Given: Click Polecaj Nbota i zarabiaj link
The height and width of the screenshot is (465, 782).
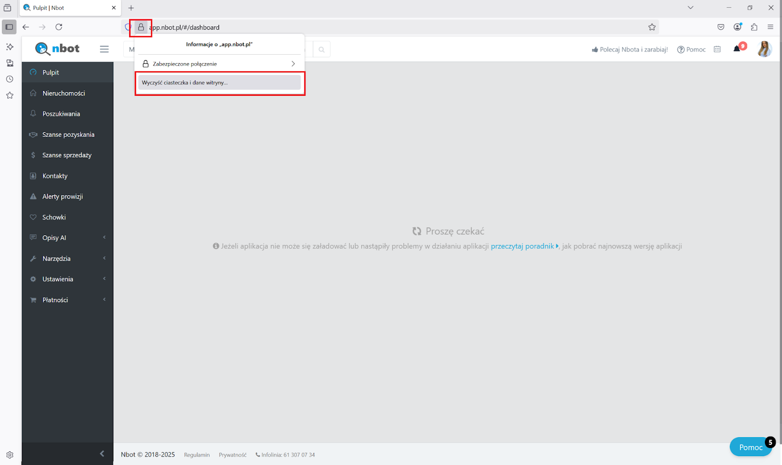Looking at the screenshot, I should 630,49.
